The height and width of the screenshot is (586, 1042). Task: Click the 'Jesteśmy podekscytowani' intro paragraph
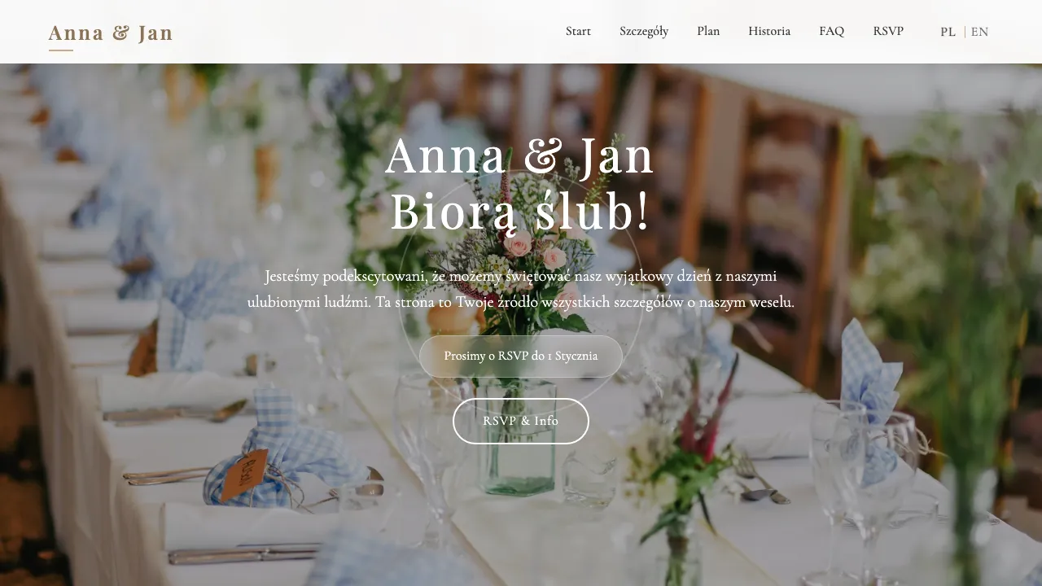[x=521, y=289]
